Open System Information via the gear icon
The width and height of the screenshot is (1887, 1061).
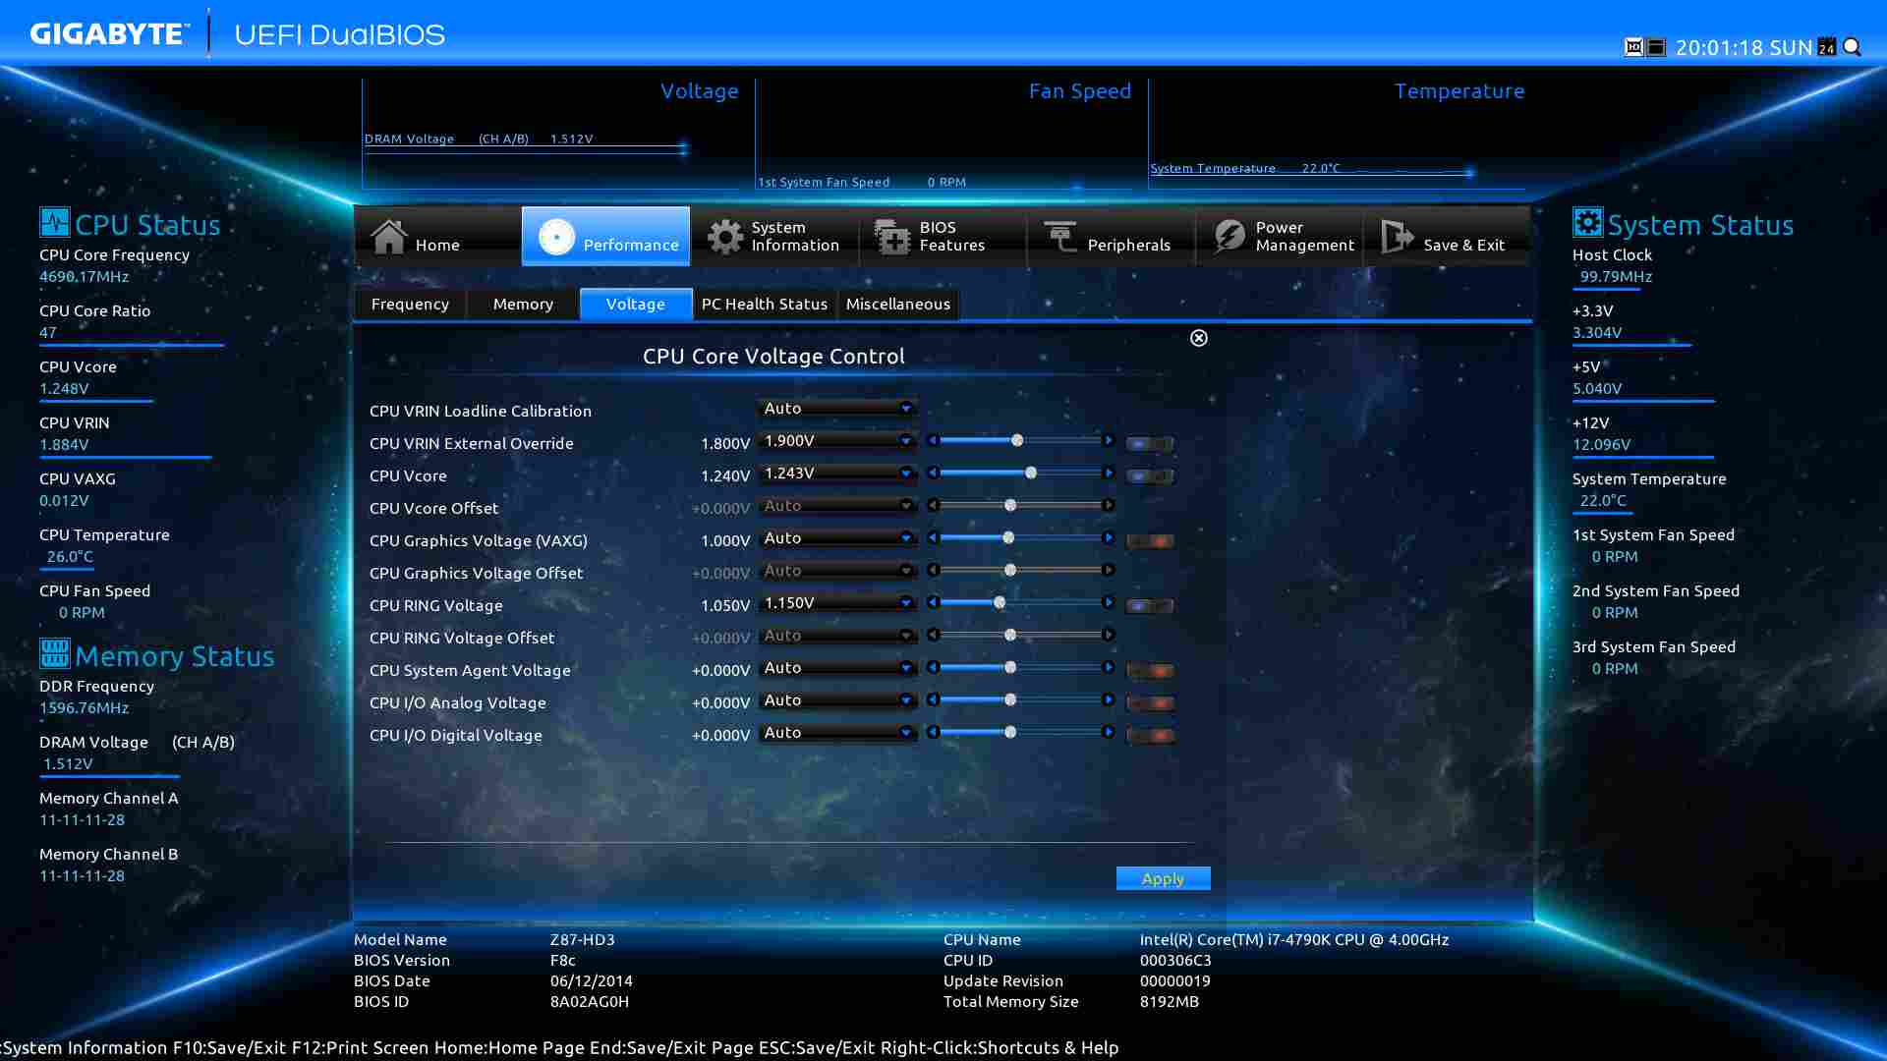(x=725, y=237)
